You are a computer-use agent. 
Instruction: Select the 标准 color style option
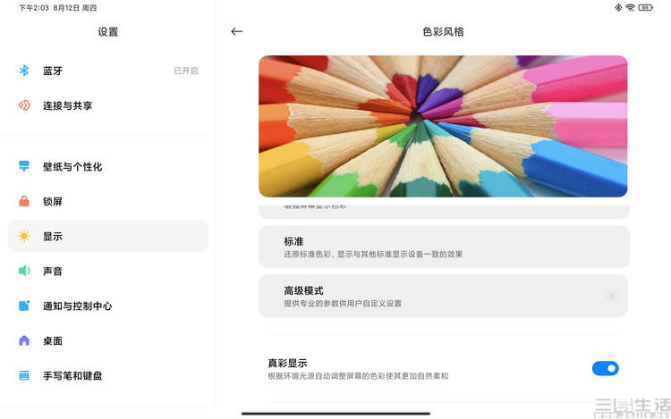tap(443, 247)
